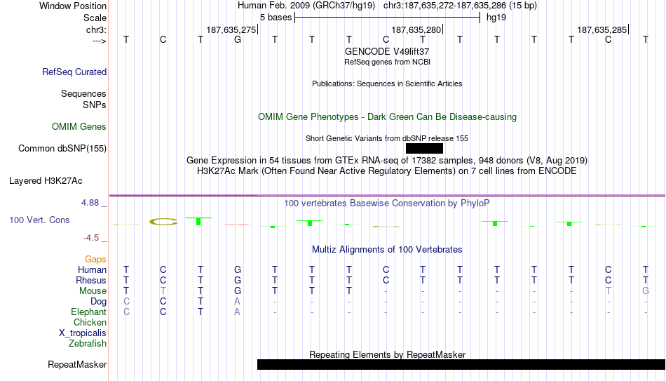Open the RefSeq Curated track label

coord(74,72)
